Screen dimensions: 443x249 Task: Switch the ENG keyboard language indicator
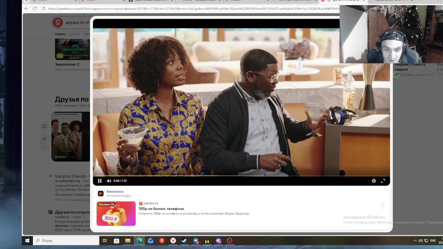434,241
